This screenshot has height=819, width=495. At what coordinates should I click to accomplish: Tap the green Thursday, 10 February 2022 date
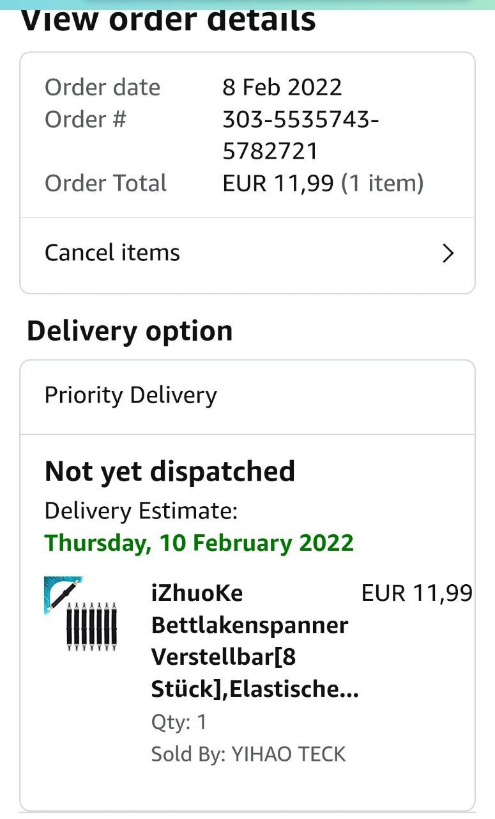coord(199,543)
